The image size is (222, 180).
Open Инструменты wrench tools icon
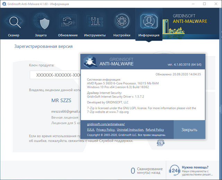(94, 23)
